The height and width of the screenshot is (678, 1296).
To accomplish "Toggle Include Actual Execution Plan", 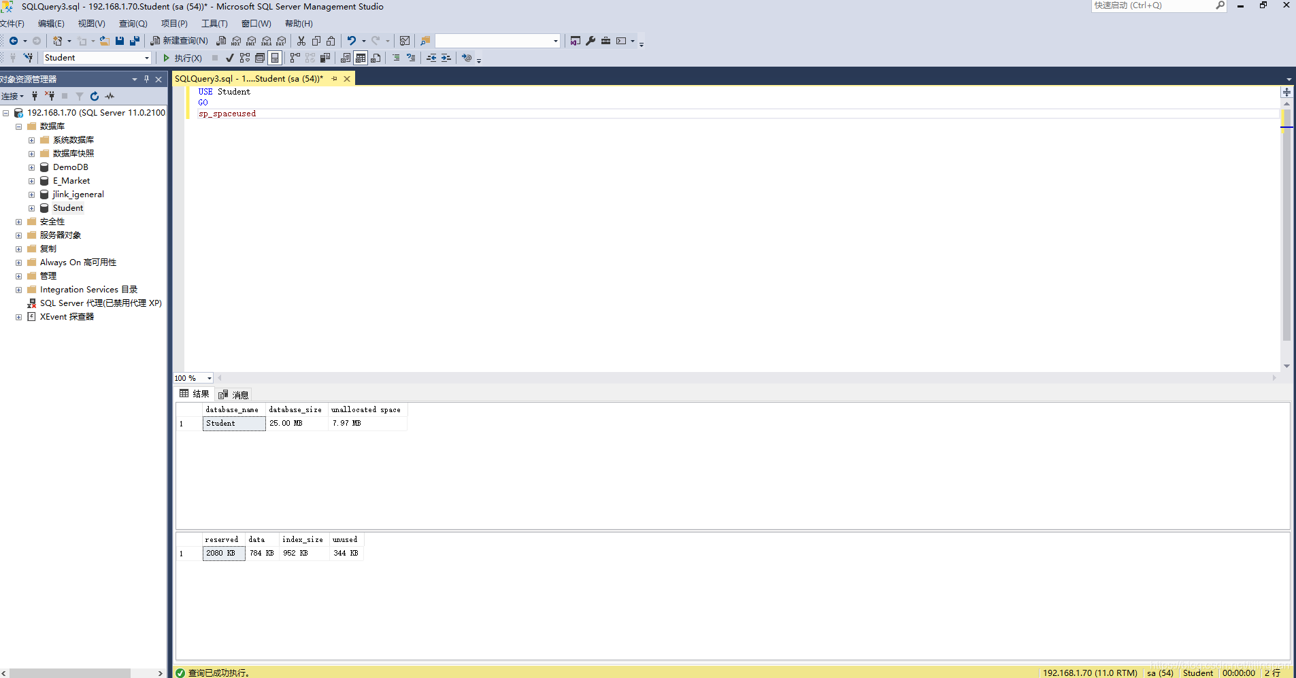I will pyautogui.click(x=295, y=58).
